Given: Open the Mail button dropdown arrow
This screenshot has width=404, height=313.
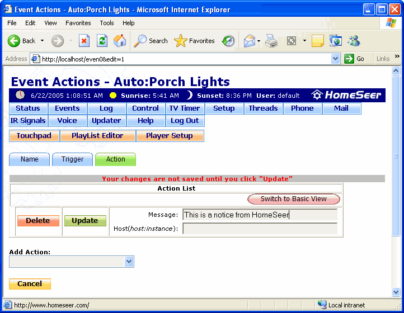Looking at the screenshot, I should coord(259,41).
